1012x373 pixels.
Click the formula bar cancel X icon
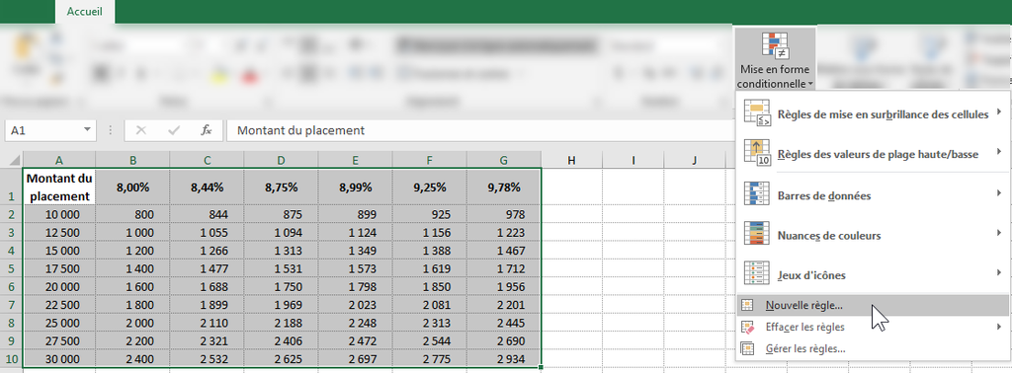(x=140, y=130)
